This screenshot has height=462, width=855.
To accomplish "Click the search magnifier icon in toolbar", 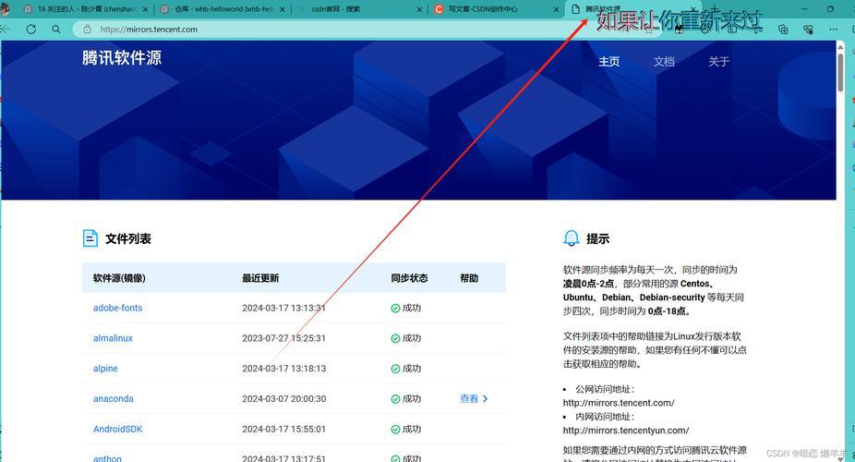I will pos(56,29).
